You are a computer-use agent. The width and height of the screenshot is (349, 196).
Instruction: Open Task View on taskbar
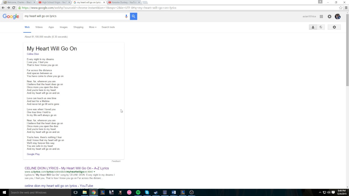click(x=76, y=192)
